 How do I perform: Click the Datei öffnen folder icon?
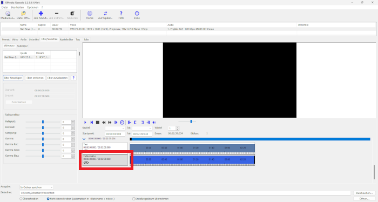coord(23,14)
